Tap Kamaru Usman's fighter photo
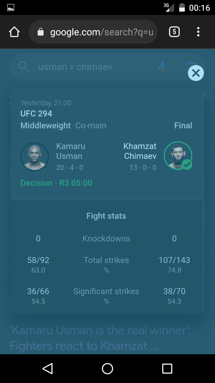Screen dimensions: 215x383 pyautogui.click(x=35, y=157)
